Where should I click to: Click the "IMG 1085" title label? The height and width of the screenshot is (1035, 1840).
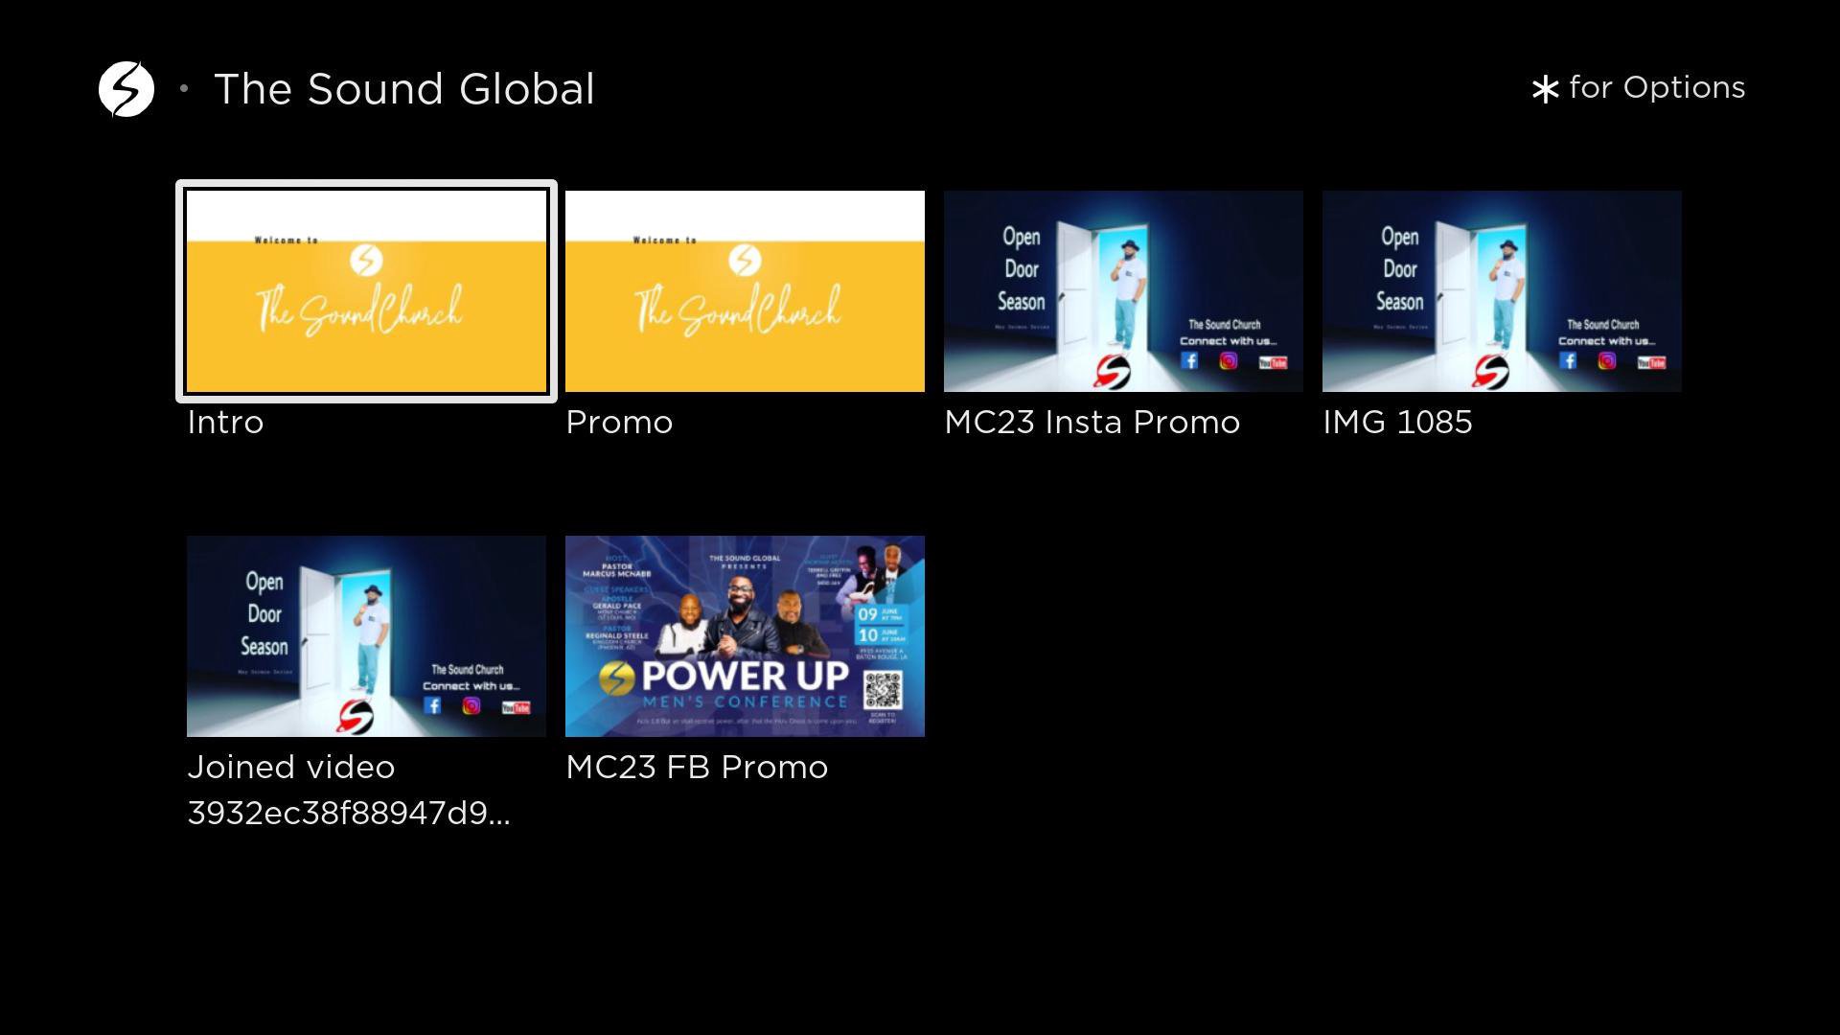tap(1397, 423)
